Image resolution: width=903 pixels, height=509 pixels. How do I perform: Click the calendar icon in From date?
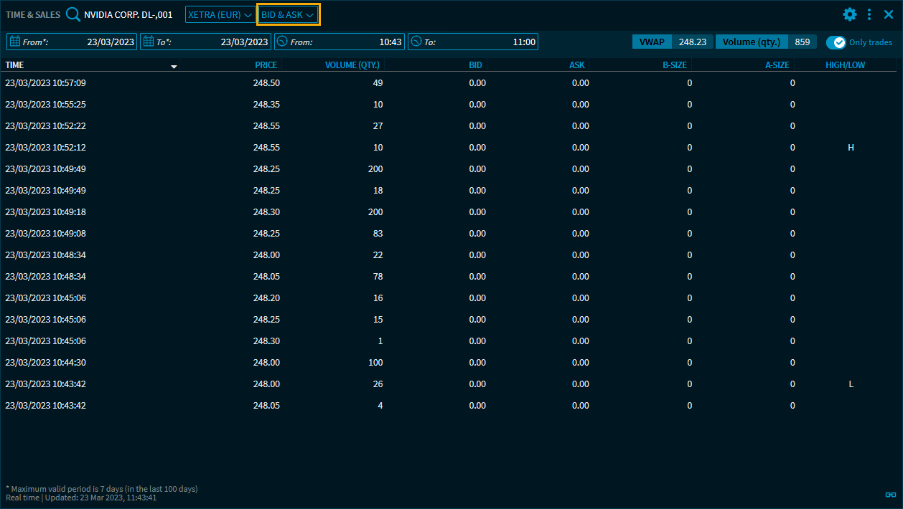[14, 42]
